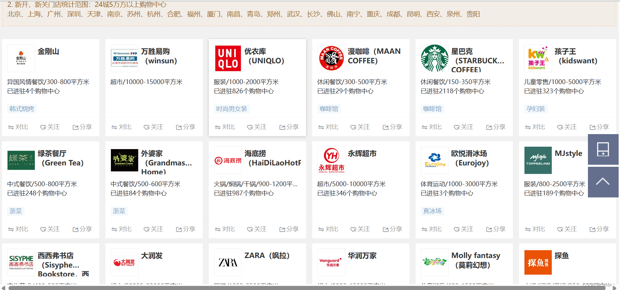Open the orange 探鱼 logo
This screenshot has height=290, width=620.
(538, 262)
